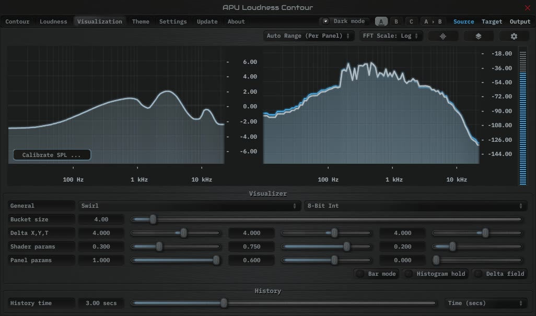Open the waveform display icon button

(x=442, y=36)
